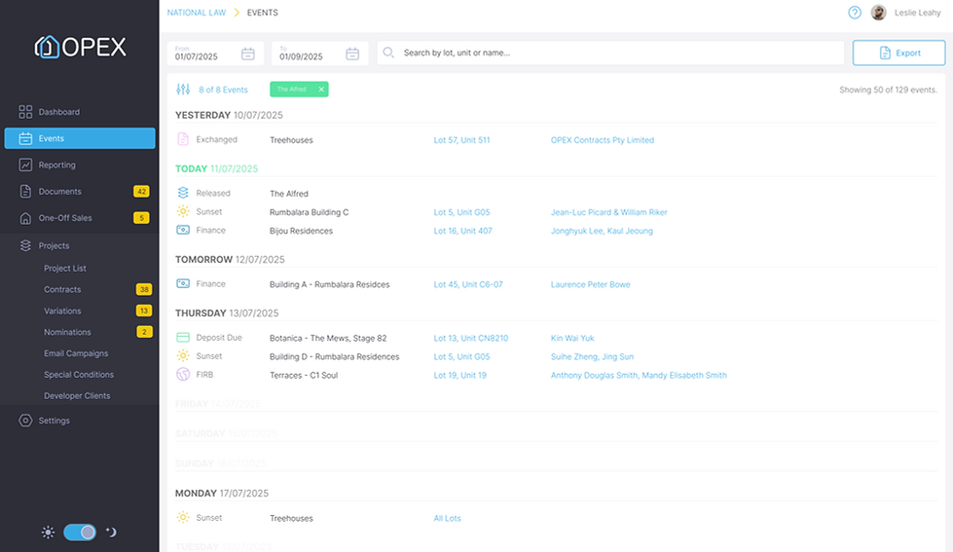
Task: Open Anthony Douglas Smith, Mandy Elisabeth Smith link
Action: click(x=639, y=375)
